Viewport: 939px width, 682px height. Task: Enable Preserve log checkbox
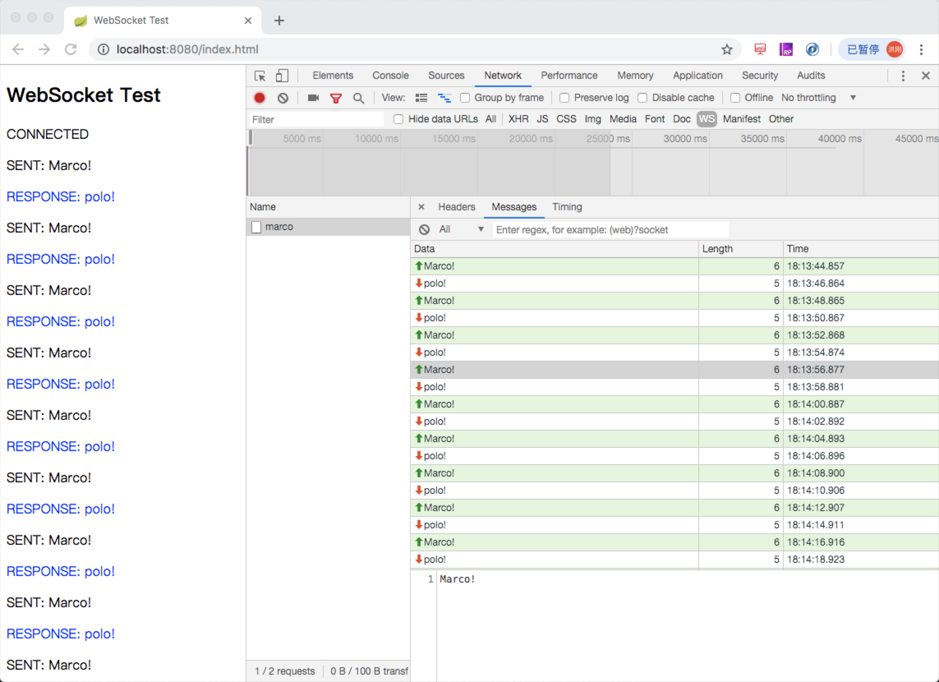pos(566,98)
